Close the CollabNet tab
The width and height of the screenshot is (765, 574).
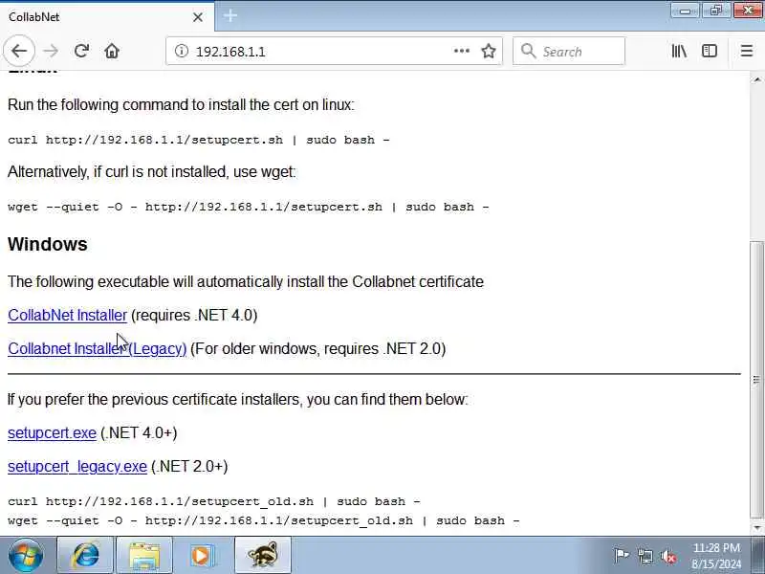point(198,17)
